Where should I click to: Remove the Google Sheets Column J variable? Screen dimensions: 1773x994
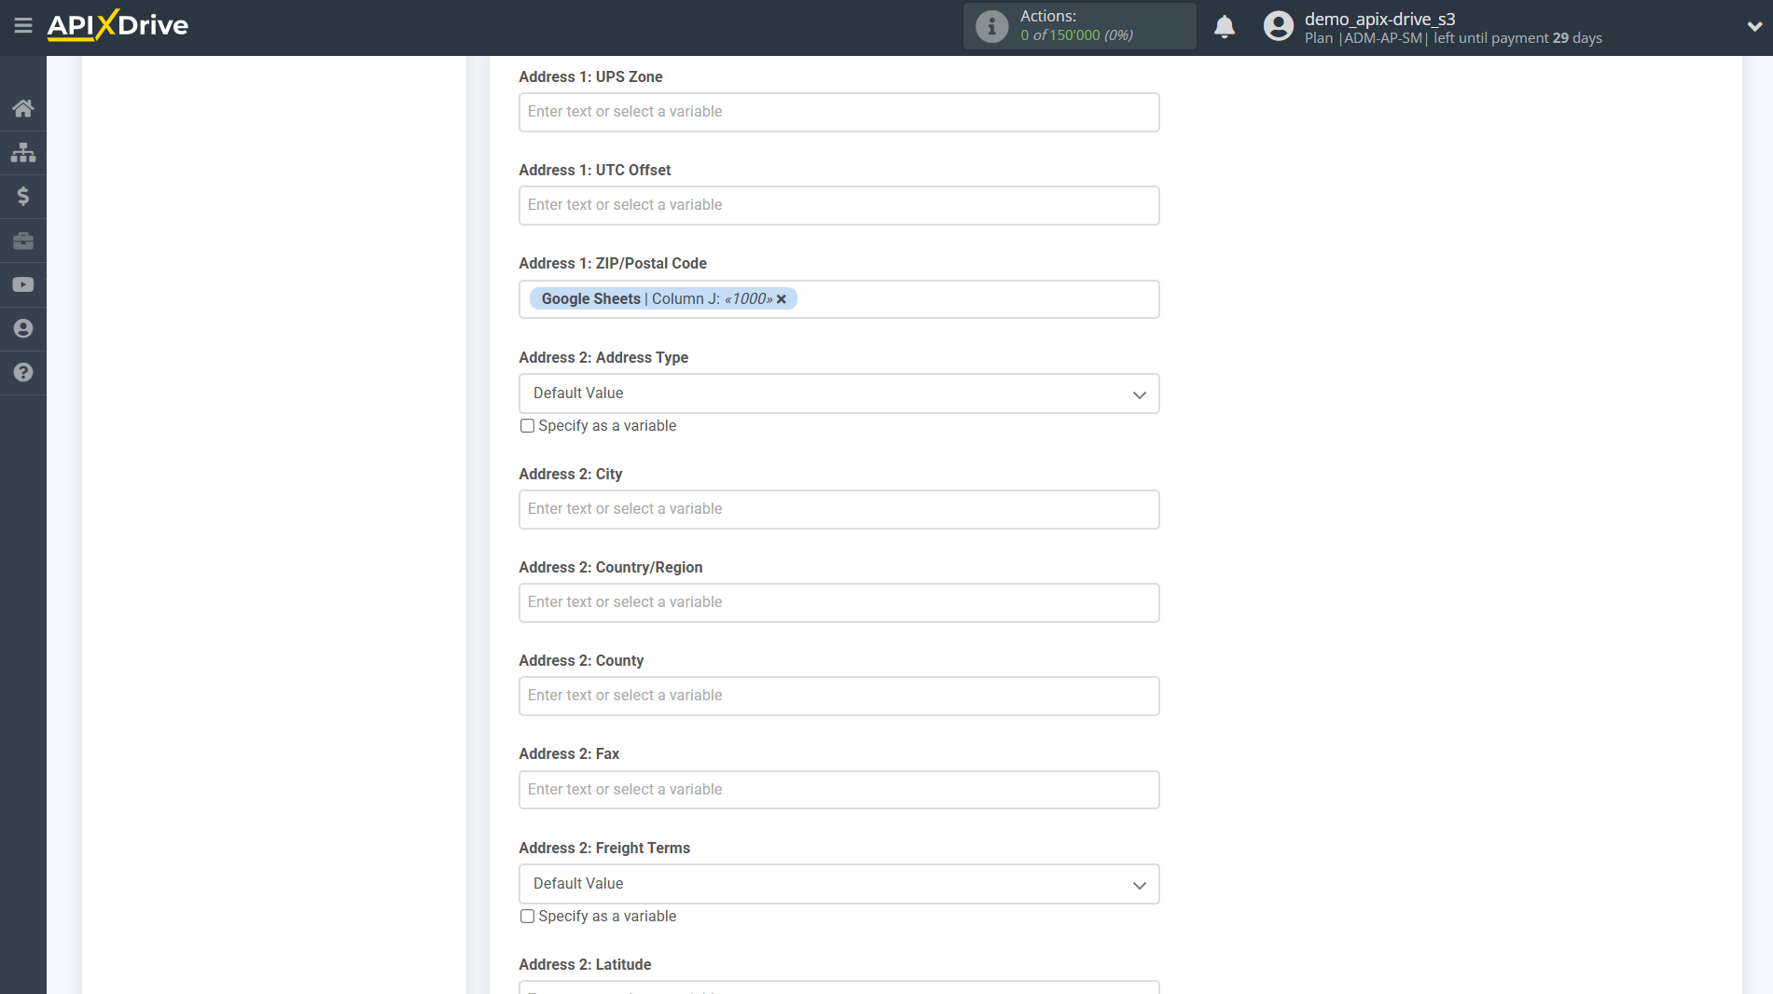[x=782, y=299]
